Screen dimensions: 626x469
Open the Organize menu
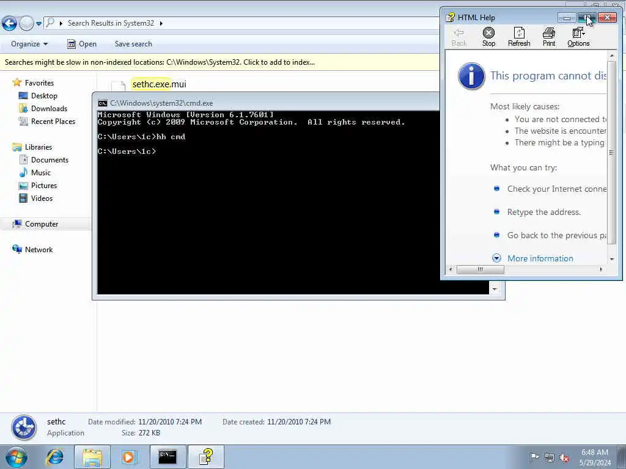coord(29,44)
